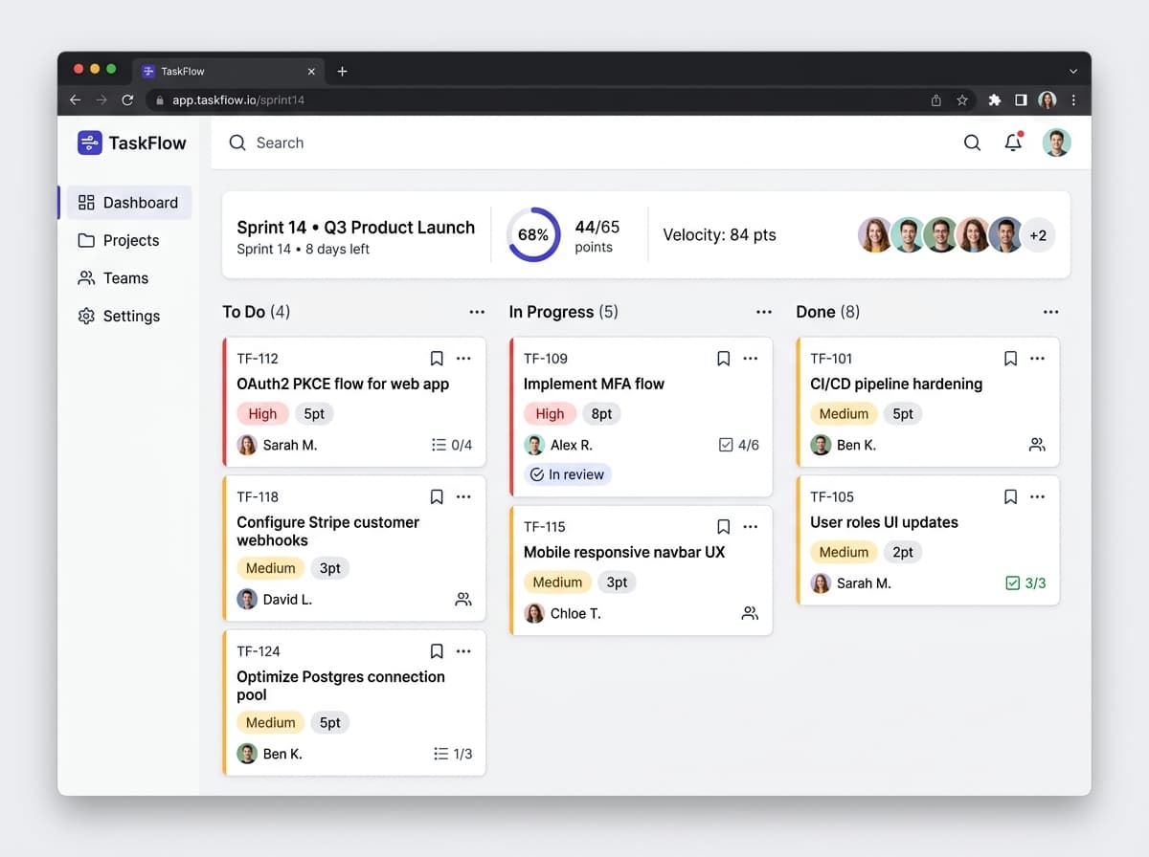Open the 0/4 subtask list on TF-112
Screen dimensions: 1149x857
pos(452,445)
